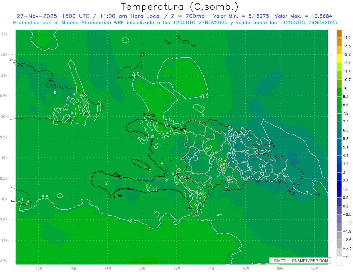Click the gray swatch between -2.6 and -3.3
The width and height of the screenshot is (353, 272).
tap(339, 244)
